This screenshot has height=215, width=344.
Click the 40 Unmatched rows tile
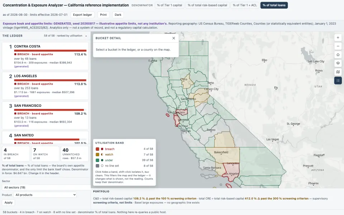[75, 154]
